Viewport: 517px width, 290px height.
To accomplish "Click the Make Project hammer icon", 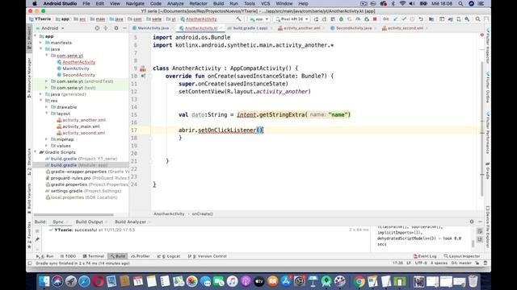I will [x=238, y=19].
